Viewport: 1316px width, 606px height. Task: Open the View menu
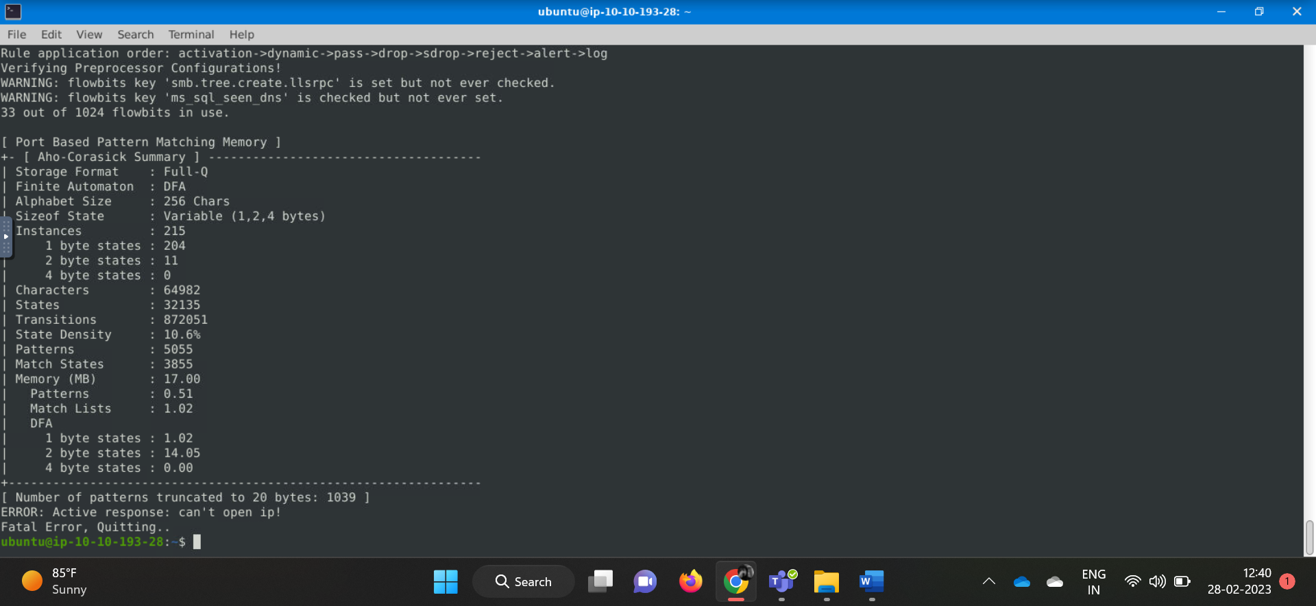point(89,34)
